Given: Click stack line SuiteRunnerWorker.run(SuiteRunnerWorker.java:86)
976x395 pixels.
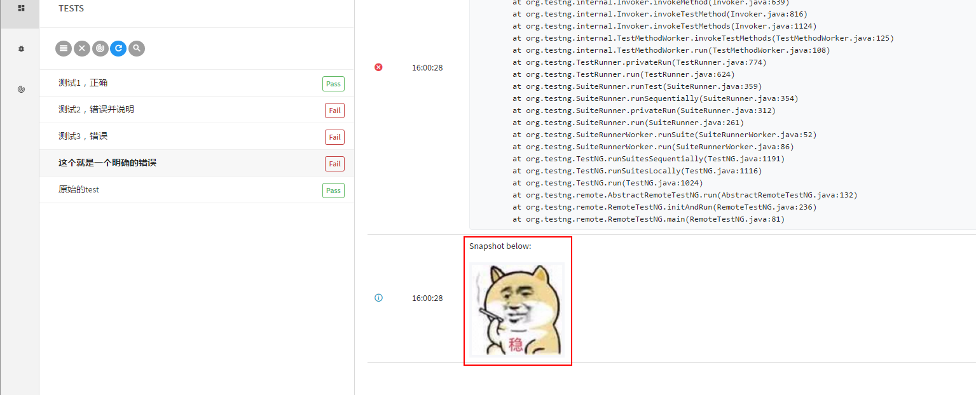Looking at the screenshot, I should tap(653, 147).
